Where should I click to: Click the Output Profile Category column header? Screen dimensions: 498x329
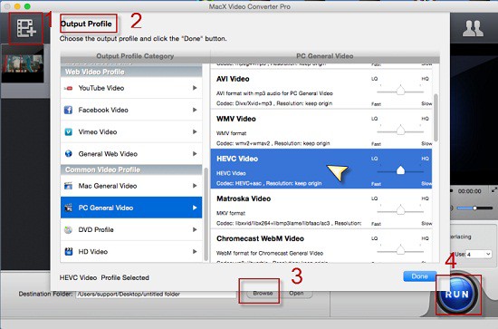135,56
